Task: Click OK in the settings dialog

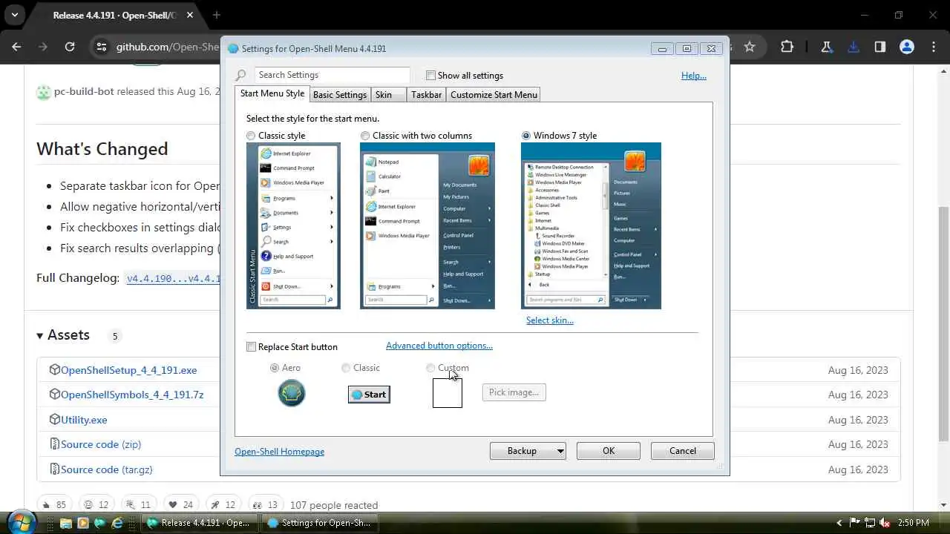Action: [x=609, y=451]
